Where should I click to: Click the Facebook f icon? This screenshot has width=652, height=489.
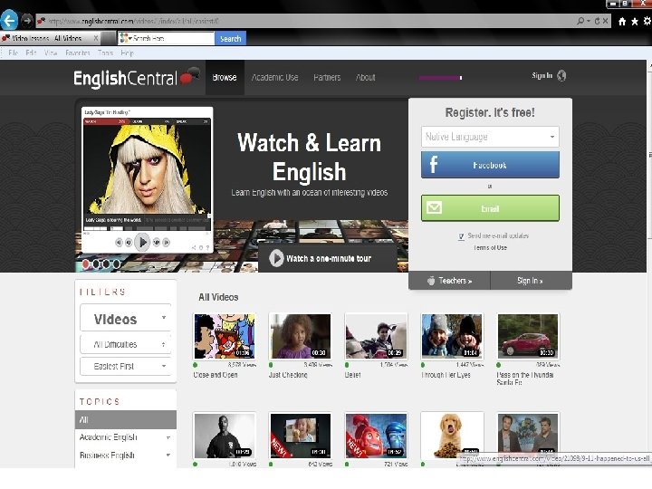pos(433,165)
